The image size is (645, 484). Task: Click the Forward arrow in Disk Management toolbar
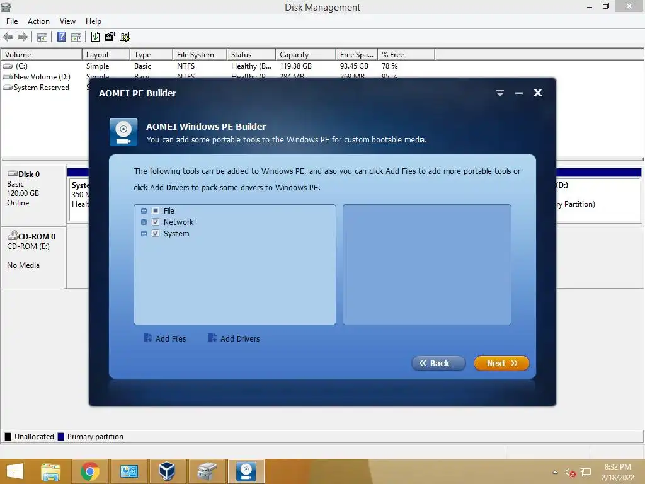[23, 37]
